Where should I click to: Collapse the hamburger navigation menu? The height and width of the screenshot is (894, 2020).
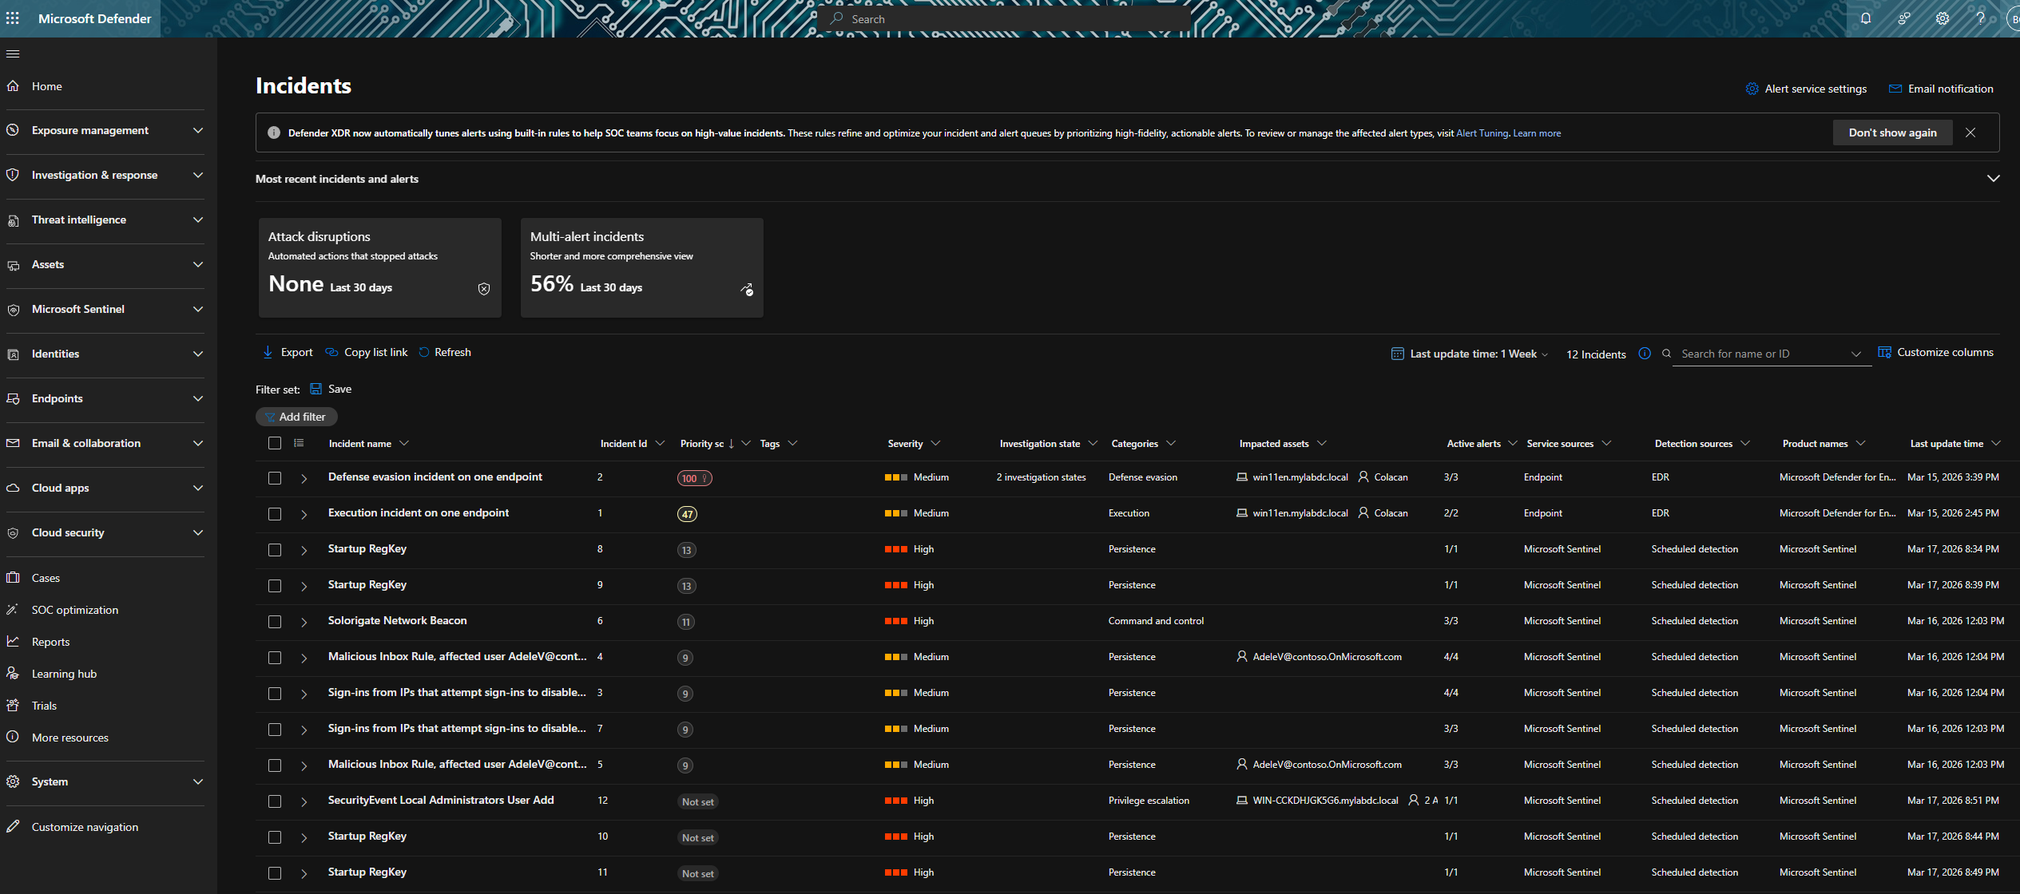pyautogui.click(x=13, y=53)
